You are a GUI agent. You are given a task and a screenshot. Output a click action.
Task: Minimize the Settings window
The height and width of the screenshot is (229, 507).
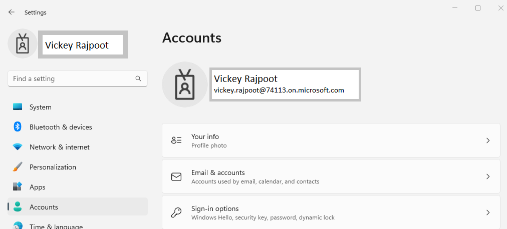455,8
